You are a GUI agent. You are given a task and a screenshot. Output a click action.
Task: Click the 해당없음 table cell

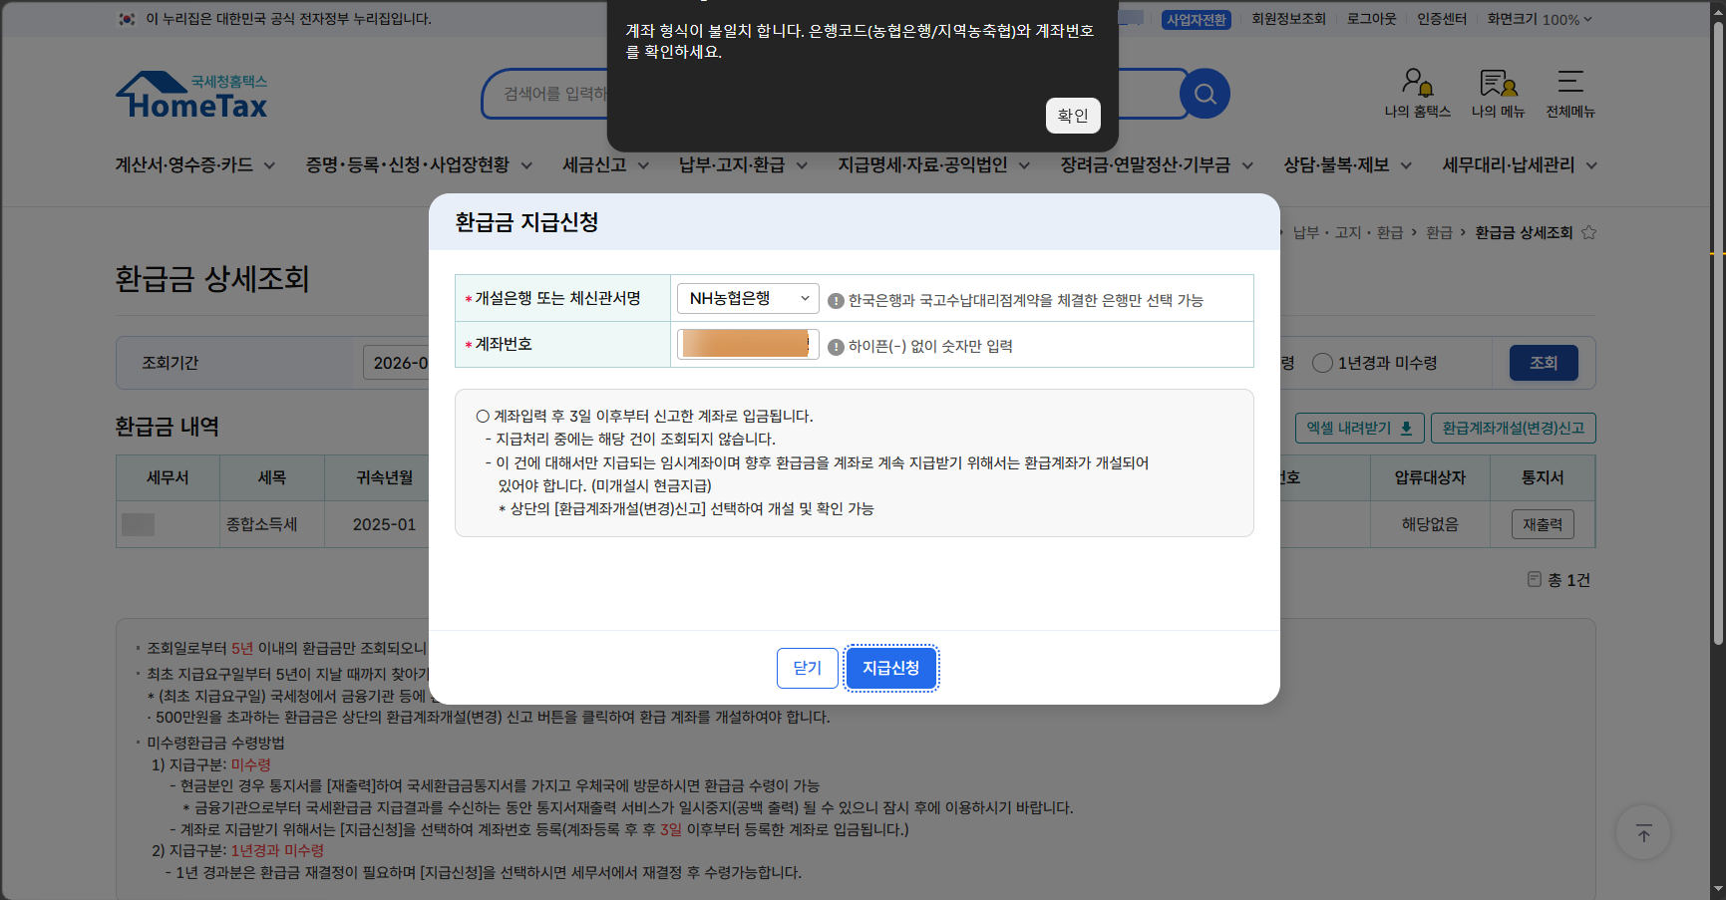point(1430,524)
